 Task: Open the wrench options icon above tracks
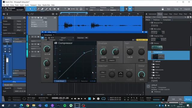pos(28,14)
